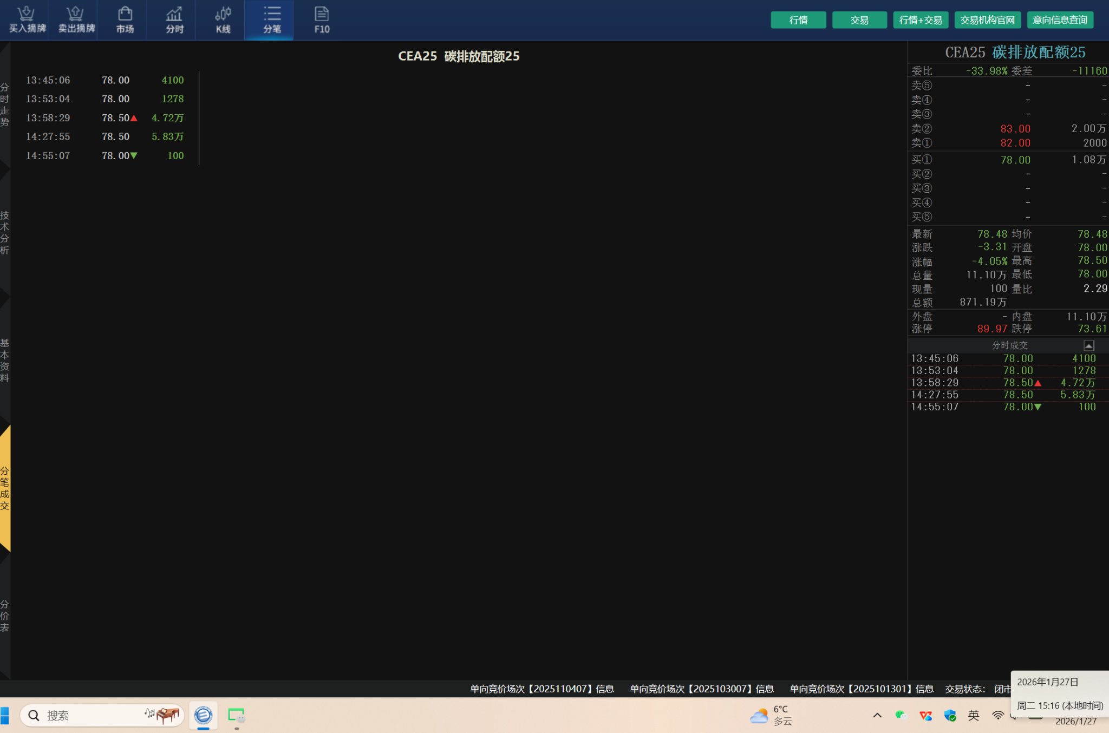Open the 基本资料 side tab
This screenshot has width=1109, height=733.
(5, 361)
